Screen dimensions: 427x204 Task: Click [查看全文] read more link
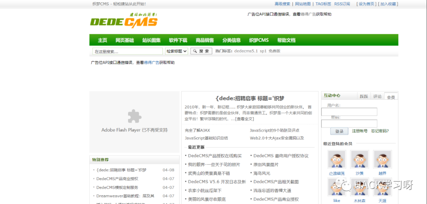(x=245, y=119)
